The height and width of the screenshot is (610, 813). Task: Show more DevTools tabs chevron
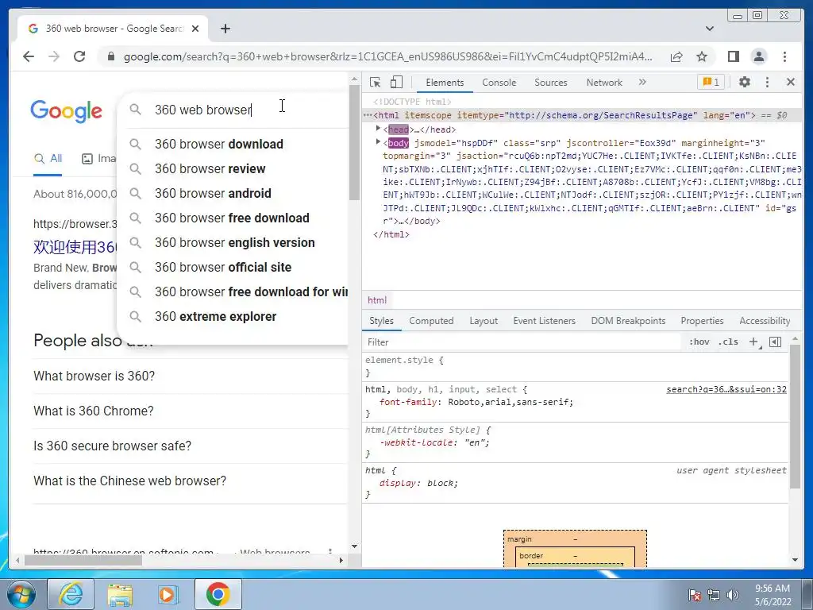coord(642,82)
